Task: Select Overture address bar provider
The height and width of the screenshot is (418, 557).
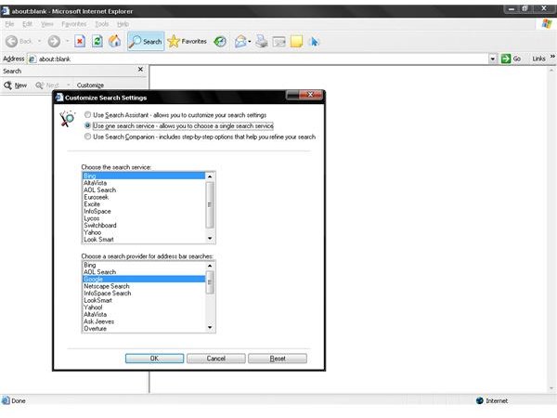Action: (144, 329)
